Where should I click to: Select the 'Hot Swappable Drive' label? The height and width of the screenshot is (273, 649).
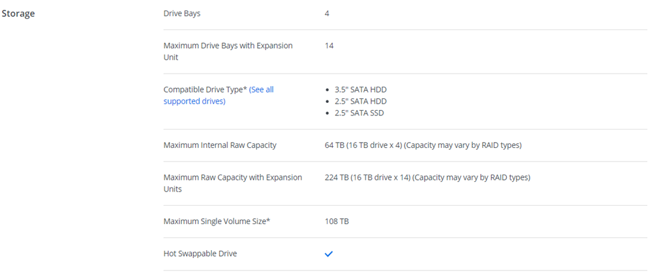click(x=200, y=253)
